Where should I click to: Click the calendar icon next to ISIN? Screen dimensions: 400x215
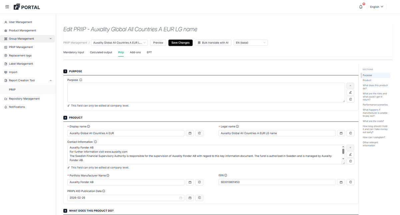(341, 182)
